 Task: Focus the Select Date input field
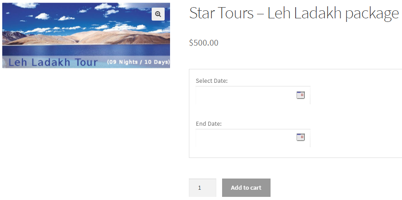(245, 95)
